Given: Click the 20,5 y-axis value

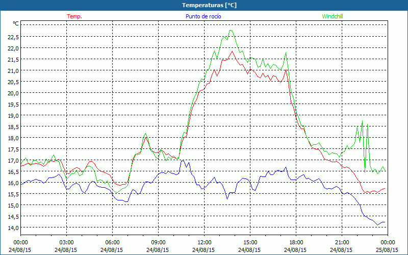Looking at the screenshot, I should point(13,82).
